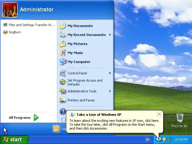Click the yellow security shield tray icon
The height and width of the screenshot is (144, 192).
164,139
